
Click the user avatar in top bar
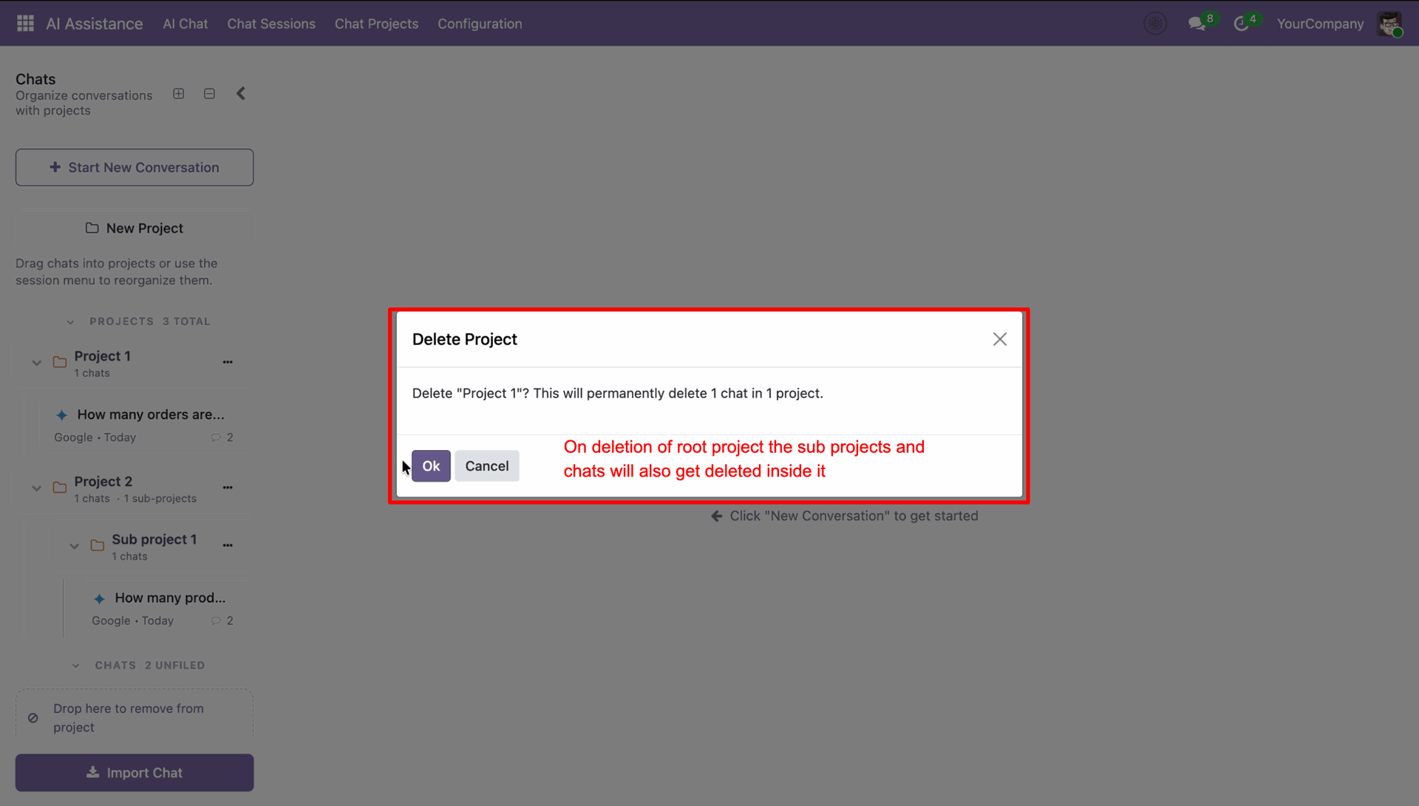click(1389, 24)
